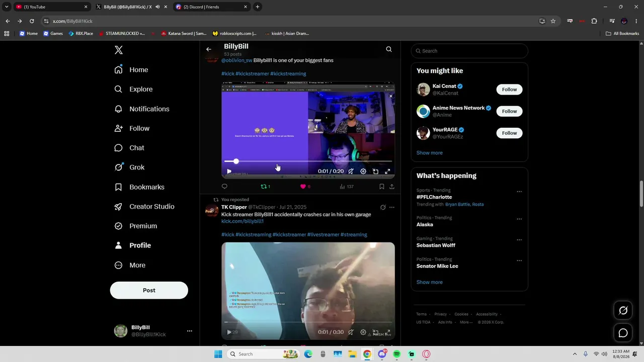Image resolution: width=644 pixels, height=362 pixels.
Task: Unlike the post with 6 likes
Action: coord(305,187)
